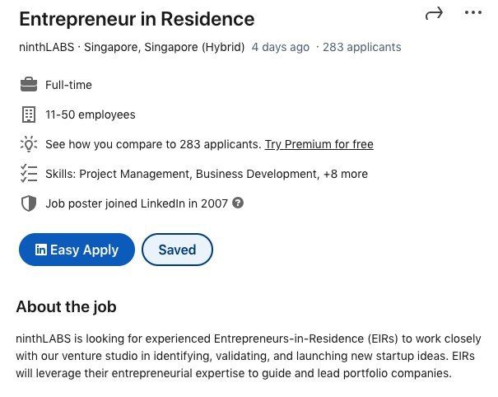This screenshot has height=397, width=498.
Task: Click the question mark help icon
Action: click(238, 203)
